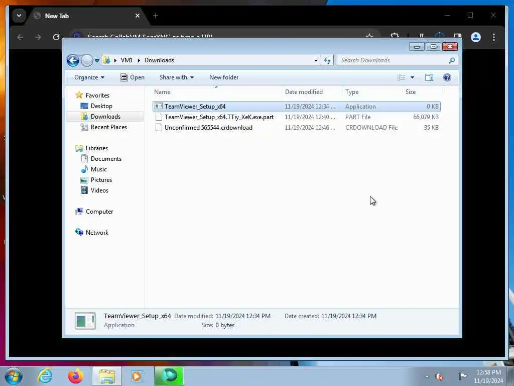Viewport: 514px width, 386px height.
Task: Click the Unconfirmed 565544.crdownload file icon
Action: pyautogui.click(x=159, y=128)
